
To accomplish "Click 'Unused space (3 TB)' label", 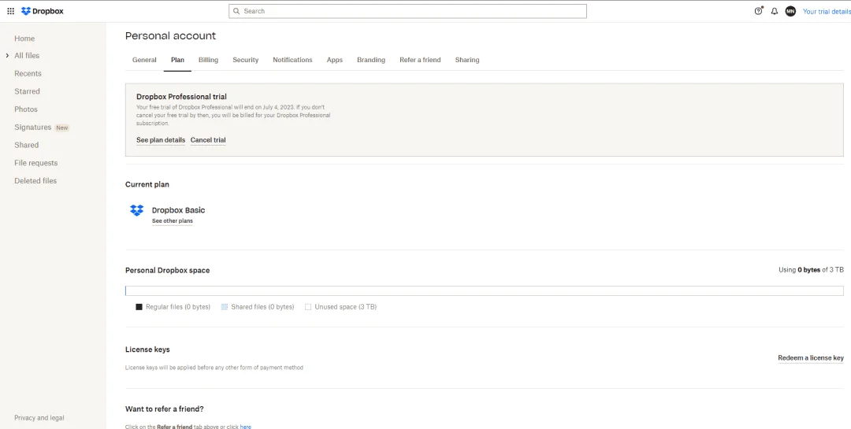I will [346, 307].
